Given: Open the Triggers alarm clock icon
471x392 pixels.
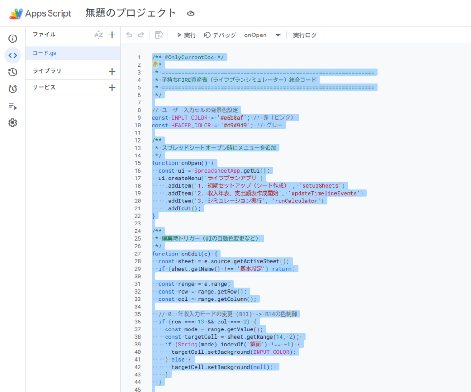Looking at the screenshot, I should (12, 89).
